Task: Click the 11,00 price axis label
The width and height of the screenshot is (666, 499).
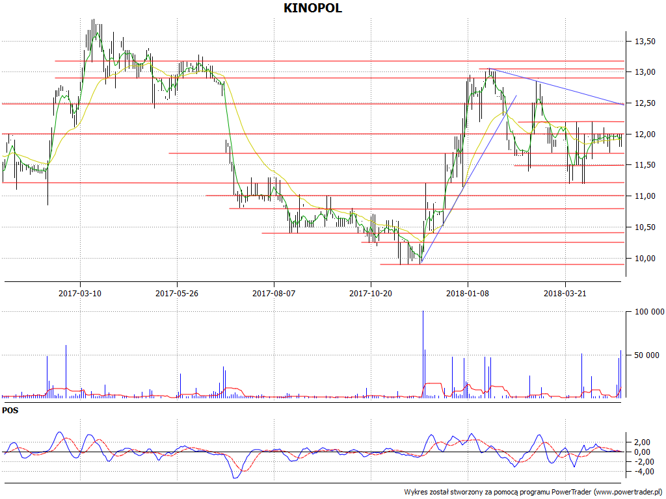Action: [645, 196]
